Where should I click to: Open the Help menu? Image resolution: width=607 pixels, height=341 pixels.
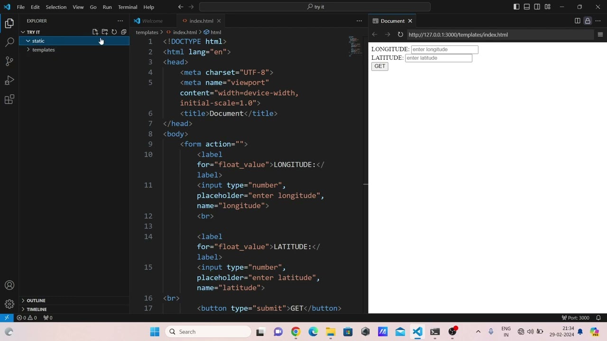click(149, 7)
